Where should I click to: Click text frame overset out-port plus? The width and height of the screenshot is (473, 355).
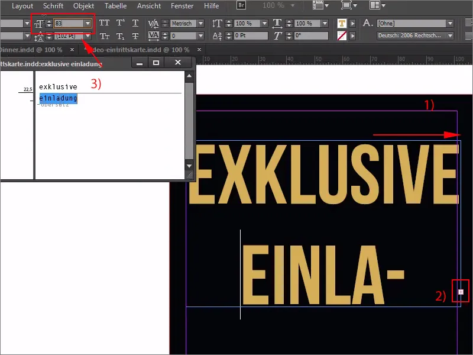point(461,292)
